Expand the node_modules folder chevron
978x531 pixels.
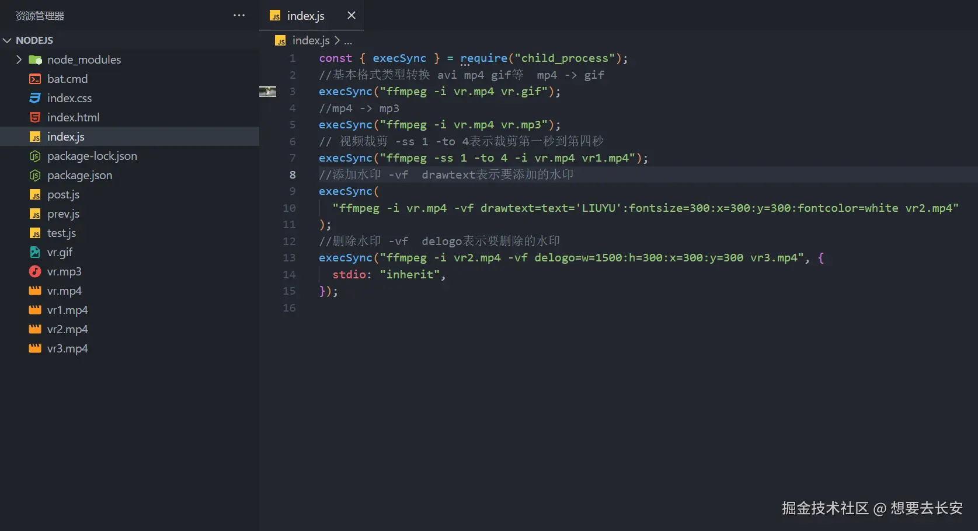coord(19,60)
